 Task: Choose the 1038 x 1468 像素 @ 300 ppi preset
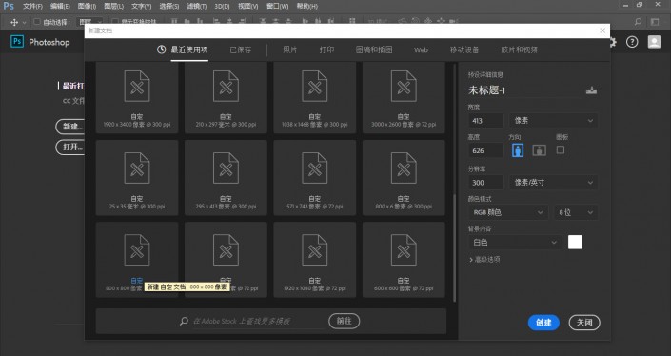tap(314, 97)
